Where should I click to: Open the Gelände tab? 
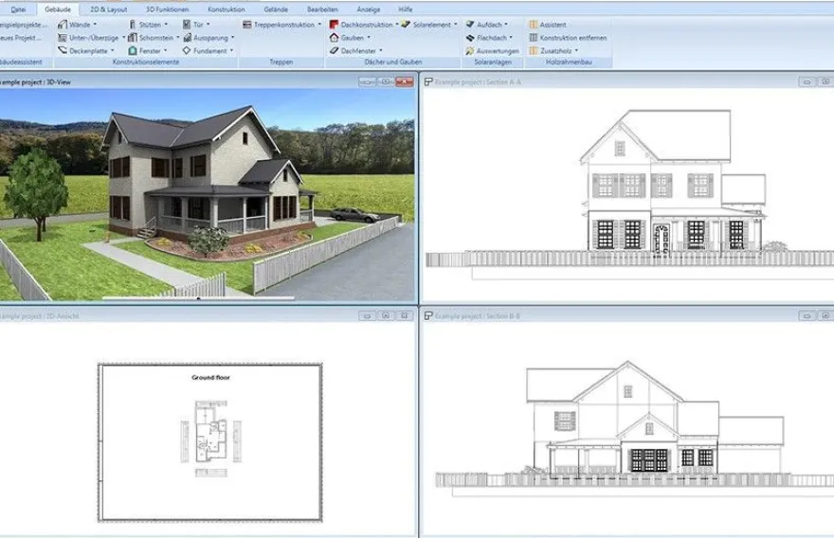(276, 9)
